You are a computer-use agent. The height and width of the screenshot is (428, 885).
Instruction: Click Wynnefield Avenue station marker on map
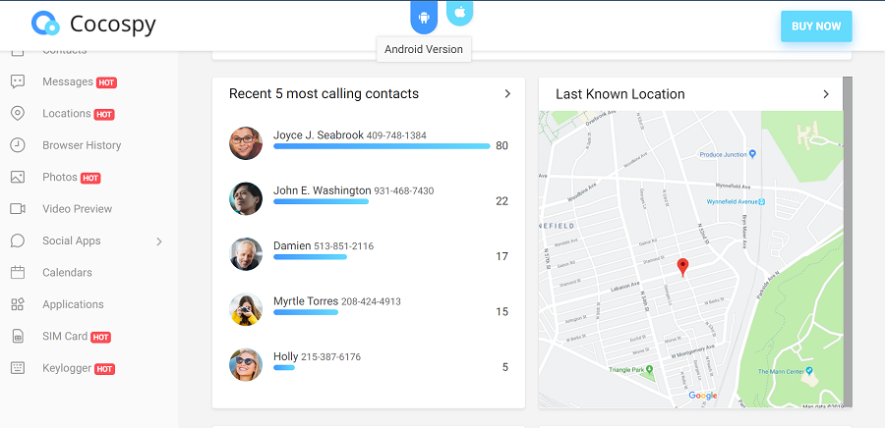coord(762,201)
